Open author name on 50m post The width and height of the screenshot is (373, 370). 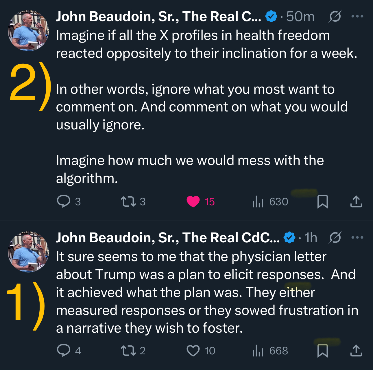coord(158,17)
